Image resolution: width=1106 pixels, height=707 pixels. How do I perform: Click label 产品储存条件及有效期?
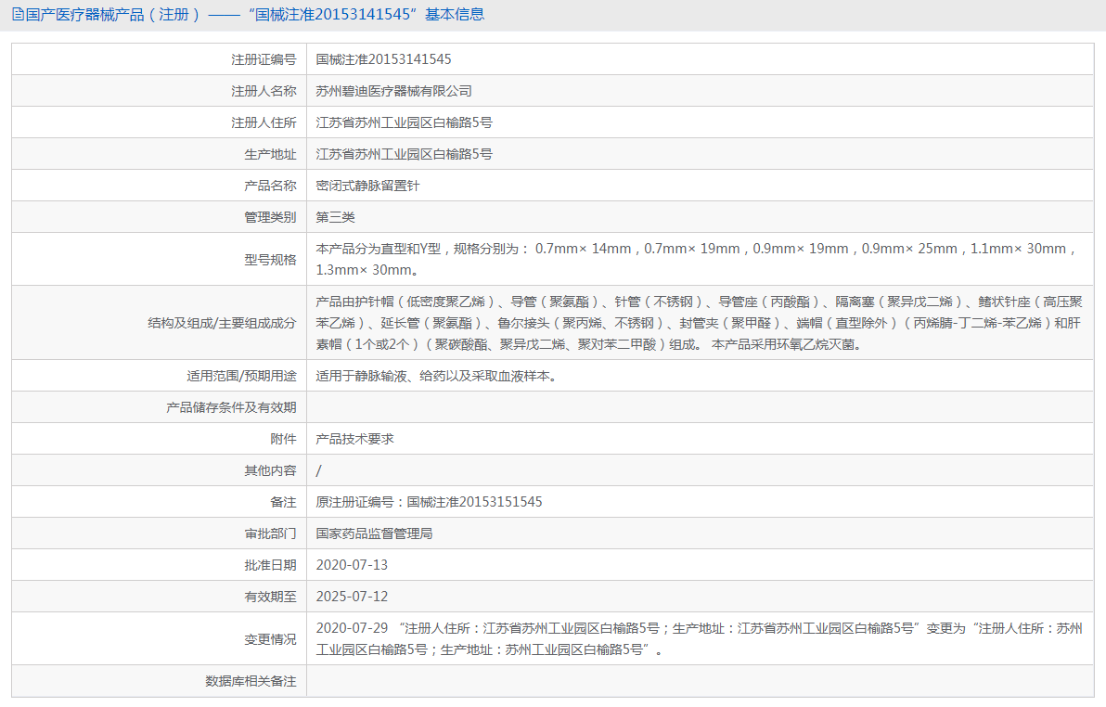[x=231, y=407]
